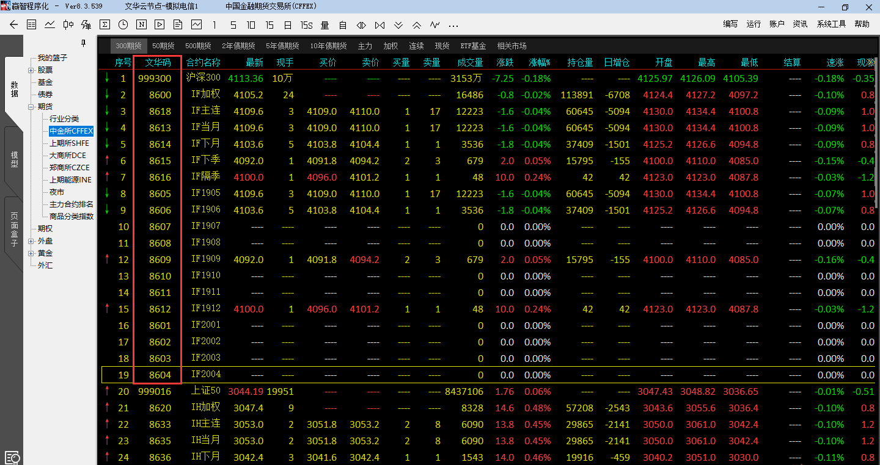880x465 pixels.
Task: Sort by the 成交量 column header
Action: tap(470, 62)
